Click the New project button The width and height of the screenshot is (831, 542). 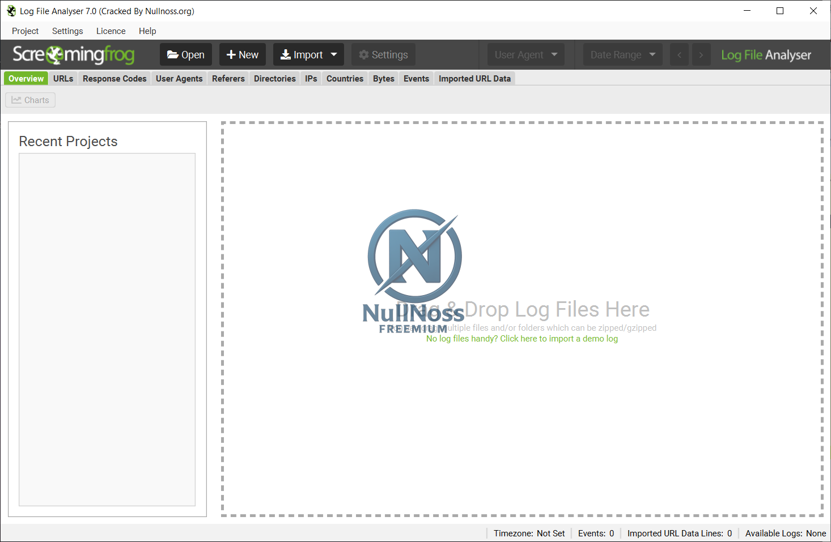(243, 55)
